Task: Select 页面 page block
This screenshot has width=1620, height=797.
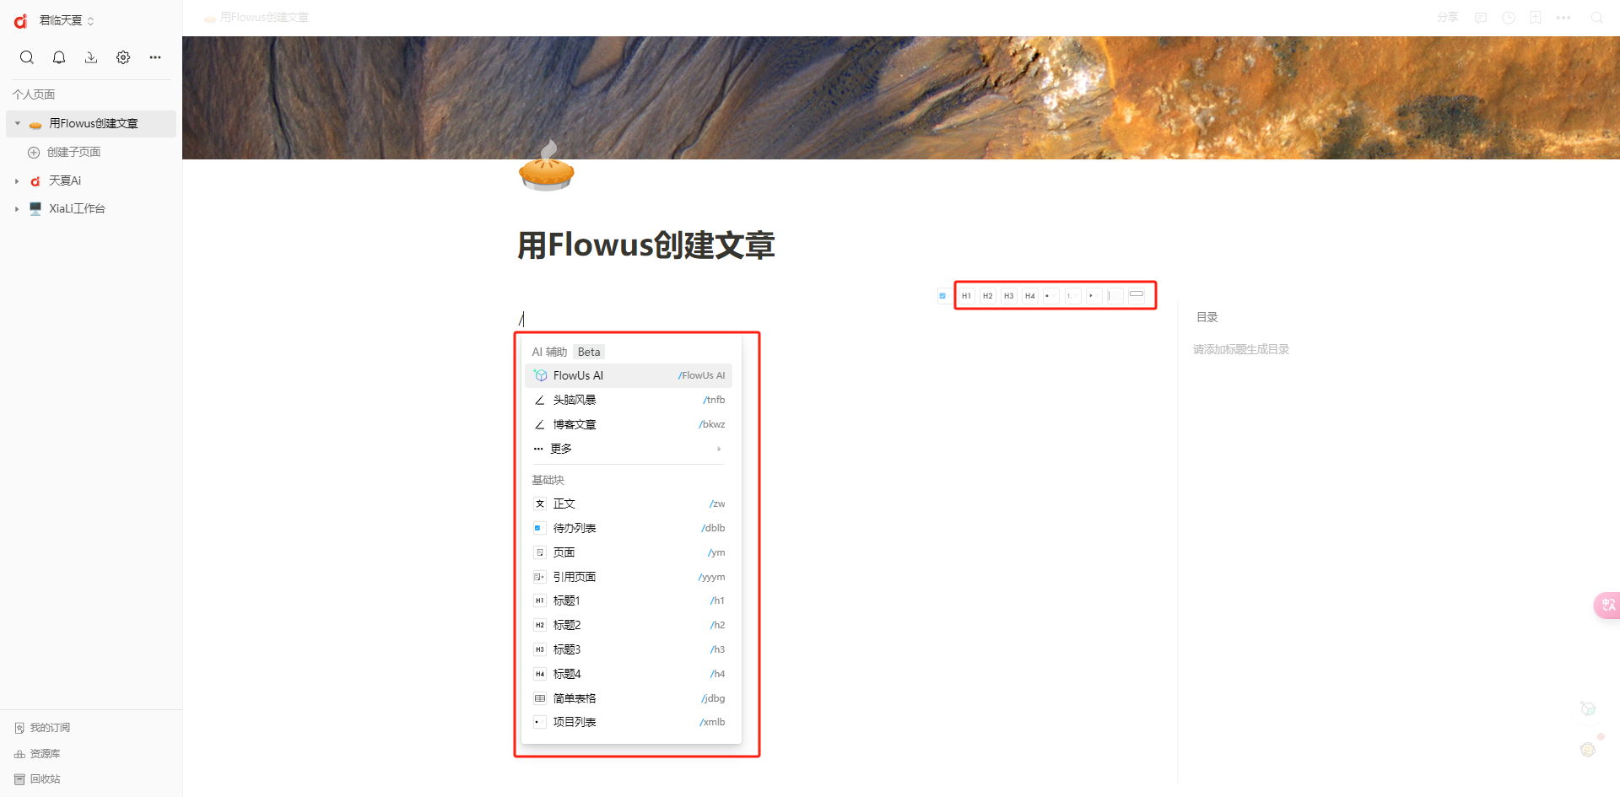Action: coord(629,552)
